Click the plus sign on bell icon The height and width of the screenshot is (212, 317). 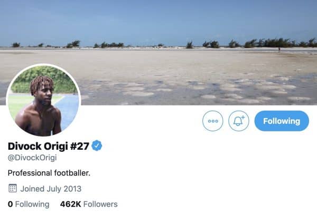click(x=243, y=117)
